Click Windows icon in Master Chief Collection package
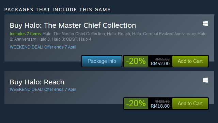The width and height of the screenshot is (218, 123). [x=205, y=24]
